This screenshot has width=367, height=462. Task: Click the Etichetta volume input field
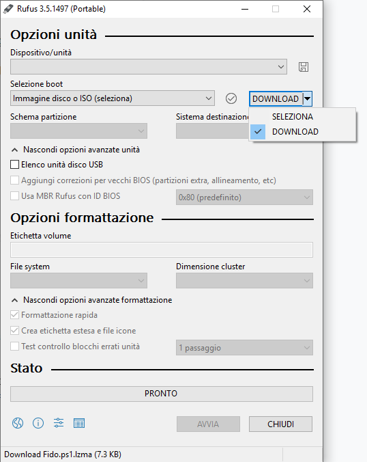point(162,250)
